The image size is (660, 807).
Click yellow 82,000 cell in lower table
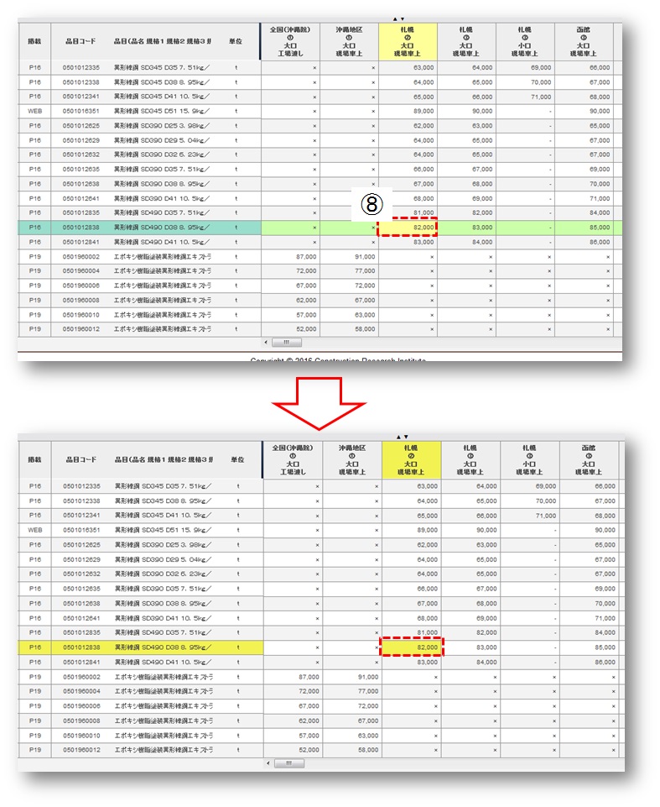tap(411, 647)
